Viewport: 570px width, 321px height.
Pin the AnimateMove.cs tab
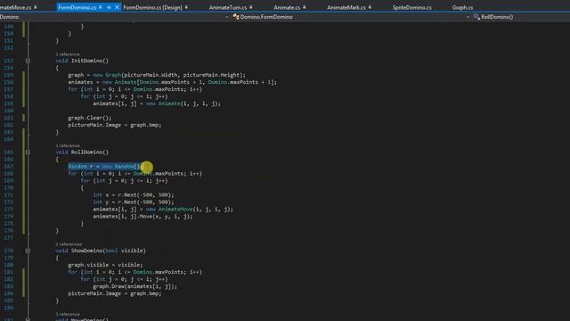36,7
